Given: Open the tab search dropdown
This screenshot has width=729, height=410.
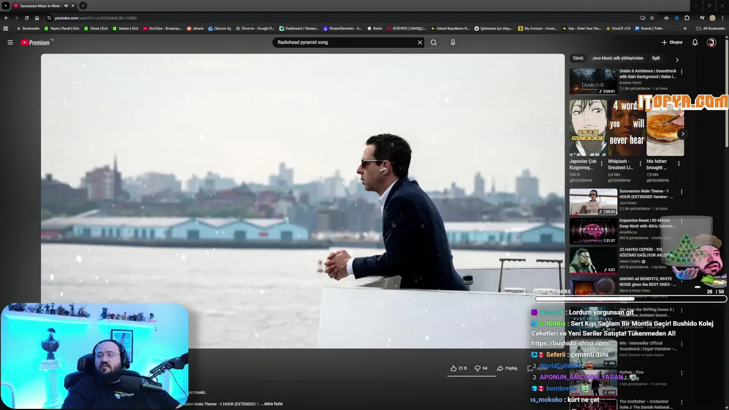Looking at the screenshot, I should click(5, 6).
